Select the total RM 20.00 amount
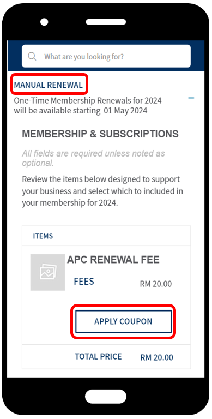This screenshot has width=212, height=419. [157, 357]
